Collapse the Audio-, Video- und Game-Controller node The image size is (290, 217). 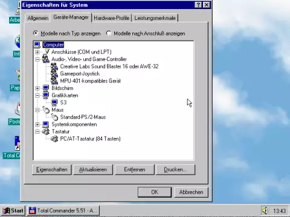37,59
